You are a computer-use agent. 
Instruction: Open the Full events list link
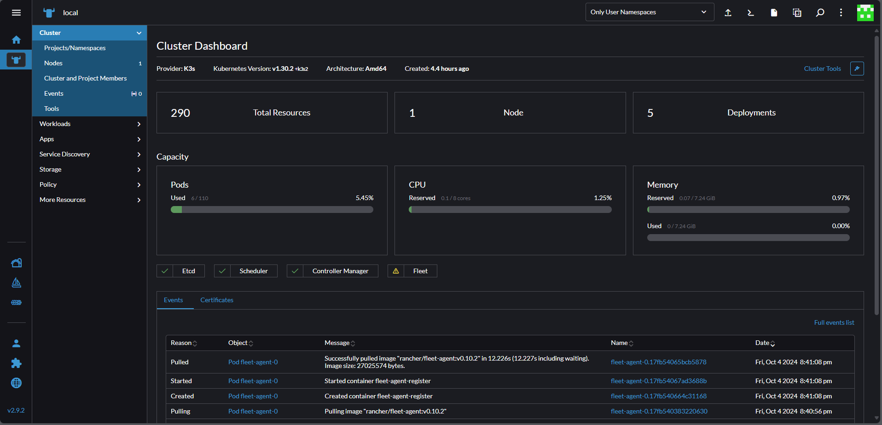pos(834,322)
